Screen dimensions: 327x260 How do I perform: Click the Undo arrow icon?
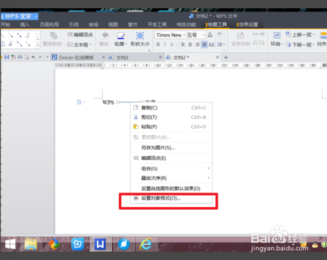[33, 57]
